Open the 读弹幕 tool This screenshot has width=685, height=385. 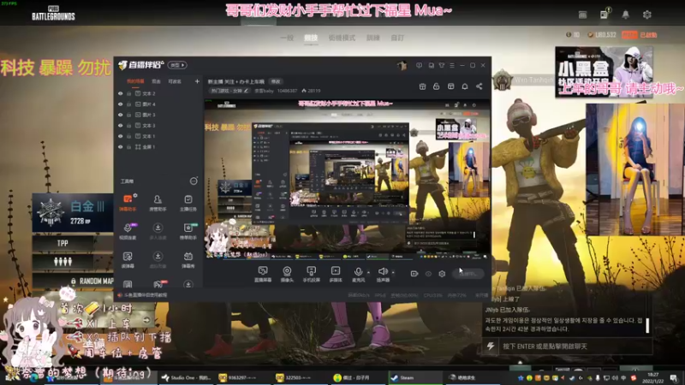pos(128,259)
